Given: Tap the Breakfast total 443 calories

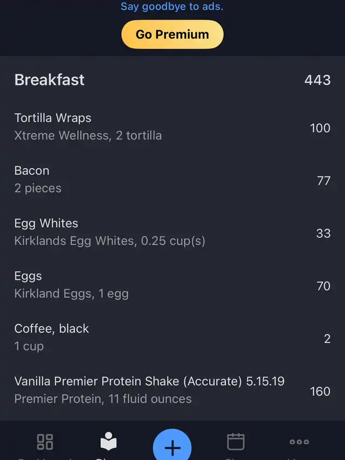Looking at the screenshot, I should coord(318,80).
